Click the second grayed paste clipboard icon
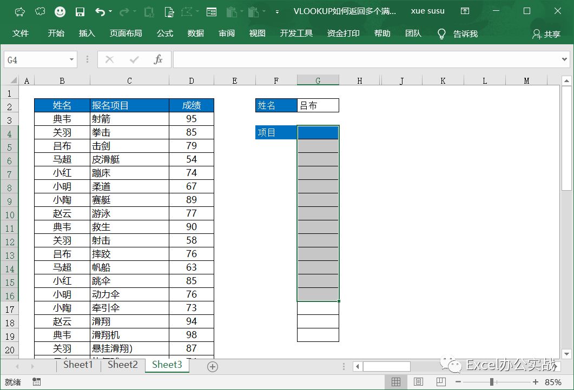Image resolution: width=574 pixels, height=390 pixels. click(253, 12)
